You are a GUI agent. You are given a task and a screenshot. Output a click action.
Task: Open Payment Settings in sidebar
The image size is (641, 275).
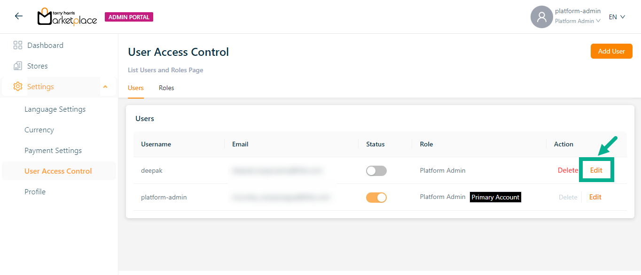pos(53,151)
